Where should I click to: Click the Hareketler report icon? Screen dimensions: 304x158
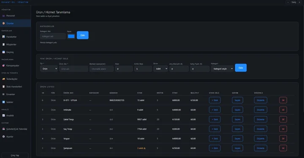click(3, 37)
